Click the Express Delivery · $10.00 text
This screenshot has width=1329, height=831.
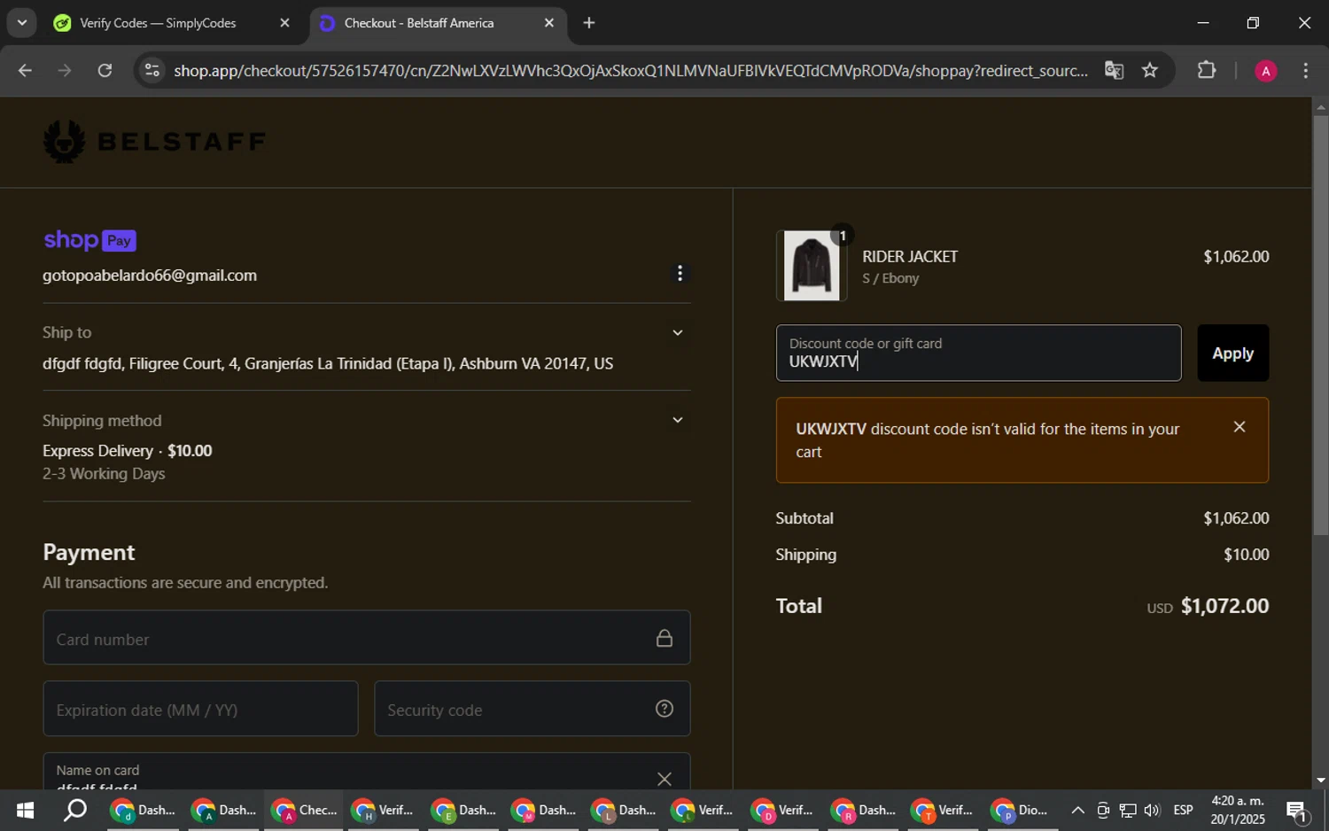128,451
